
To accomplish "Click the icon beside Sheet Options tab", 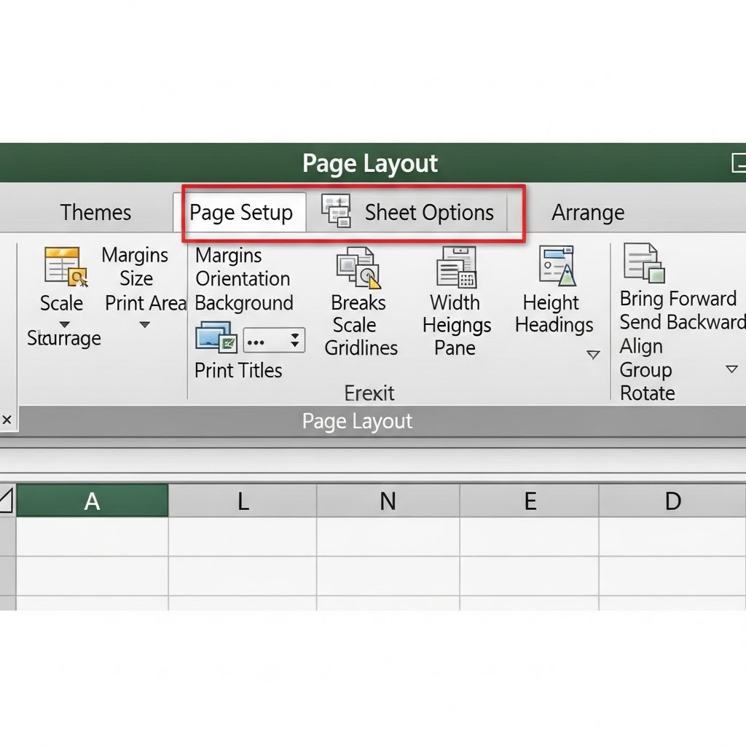I will pyautogui.click(x=336, y=211).
